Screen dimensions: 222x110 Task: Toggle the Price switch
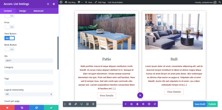10,27
